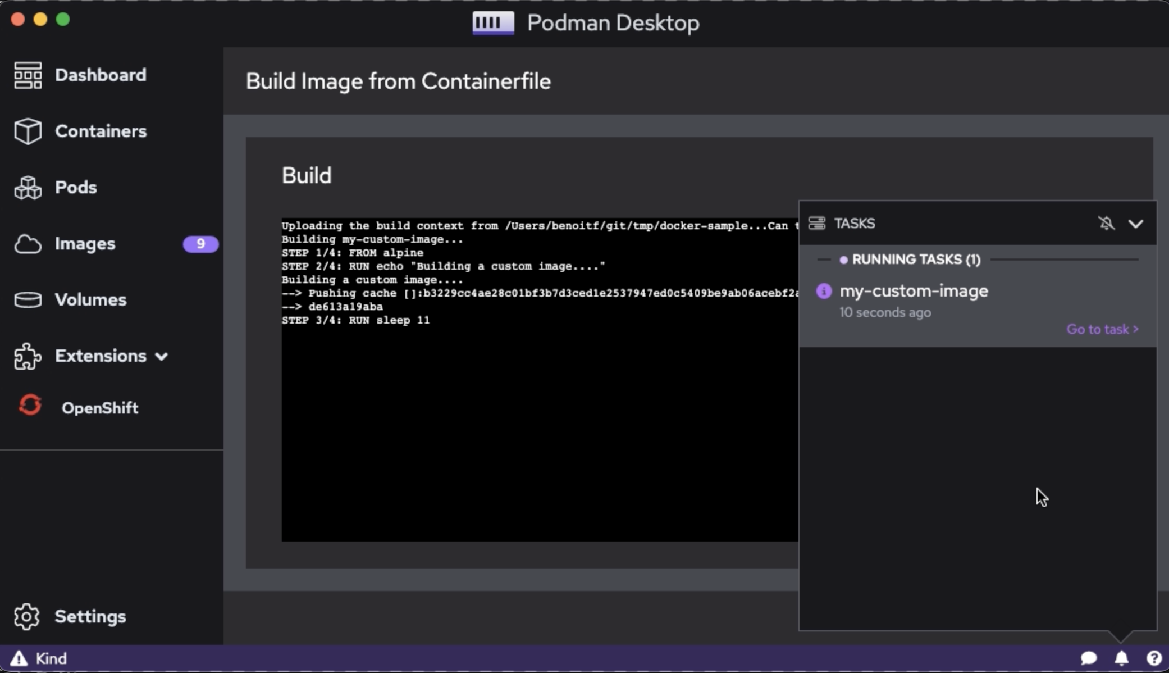Toggle the tasks bell in status bar

coord(1121,658)
